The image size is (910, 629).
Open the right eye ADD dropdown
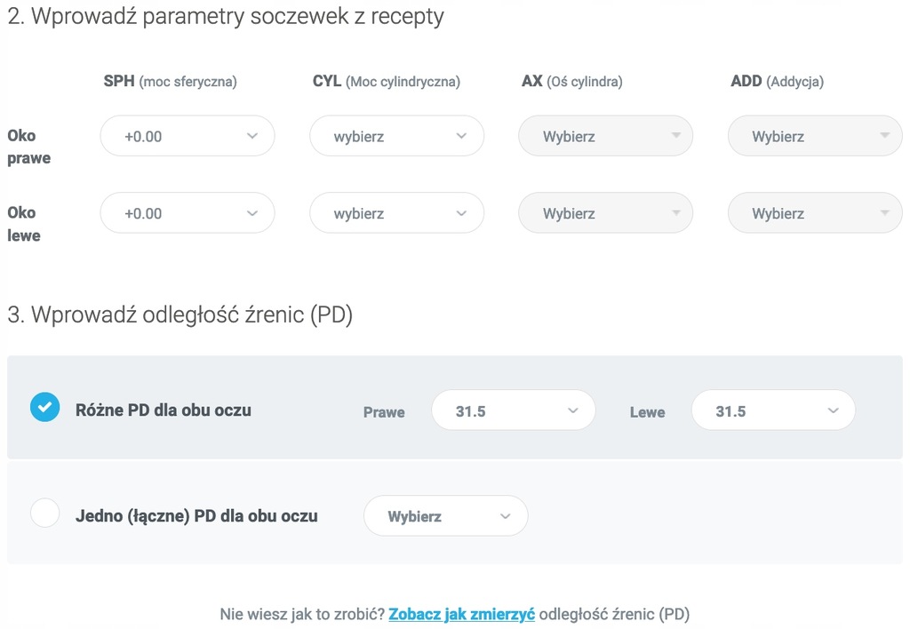click(x=816, y=136)
